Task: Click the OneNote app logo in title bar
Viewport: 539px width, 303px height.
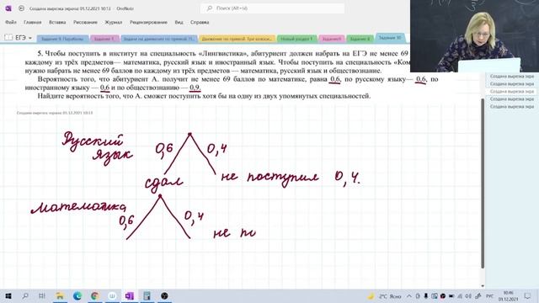Action: coord(8,8)
